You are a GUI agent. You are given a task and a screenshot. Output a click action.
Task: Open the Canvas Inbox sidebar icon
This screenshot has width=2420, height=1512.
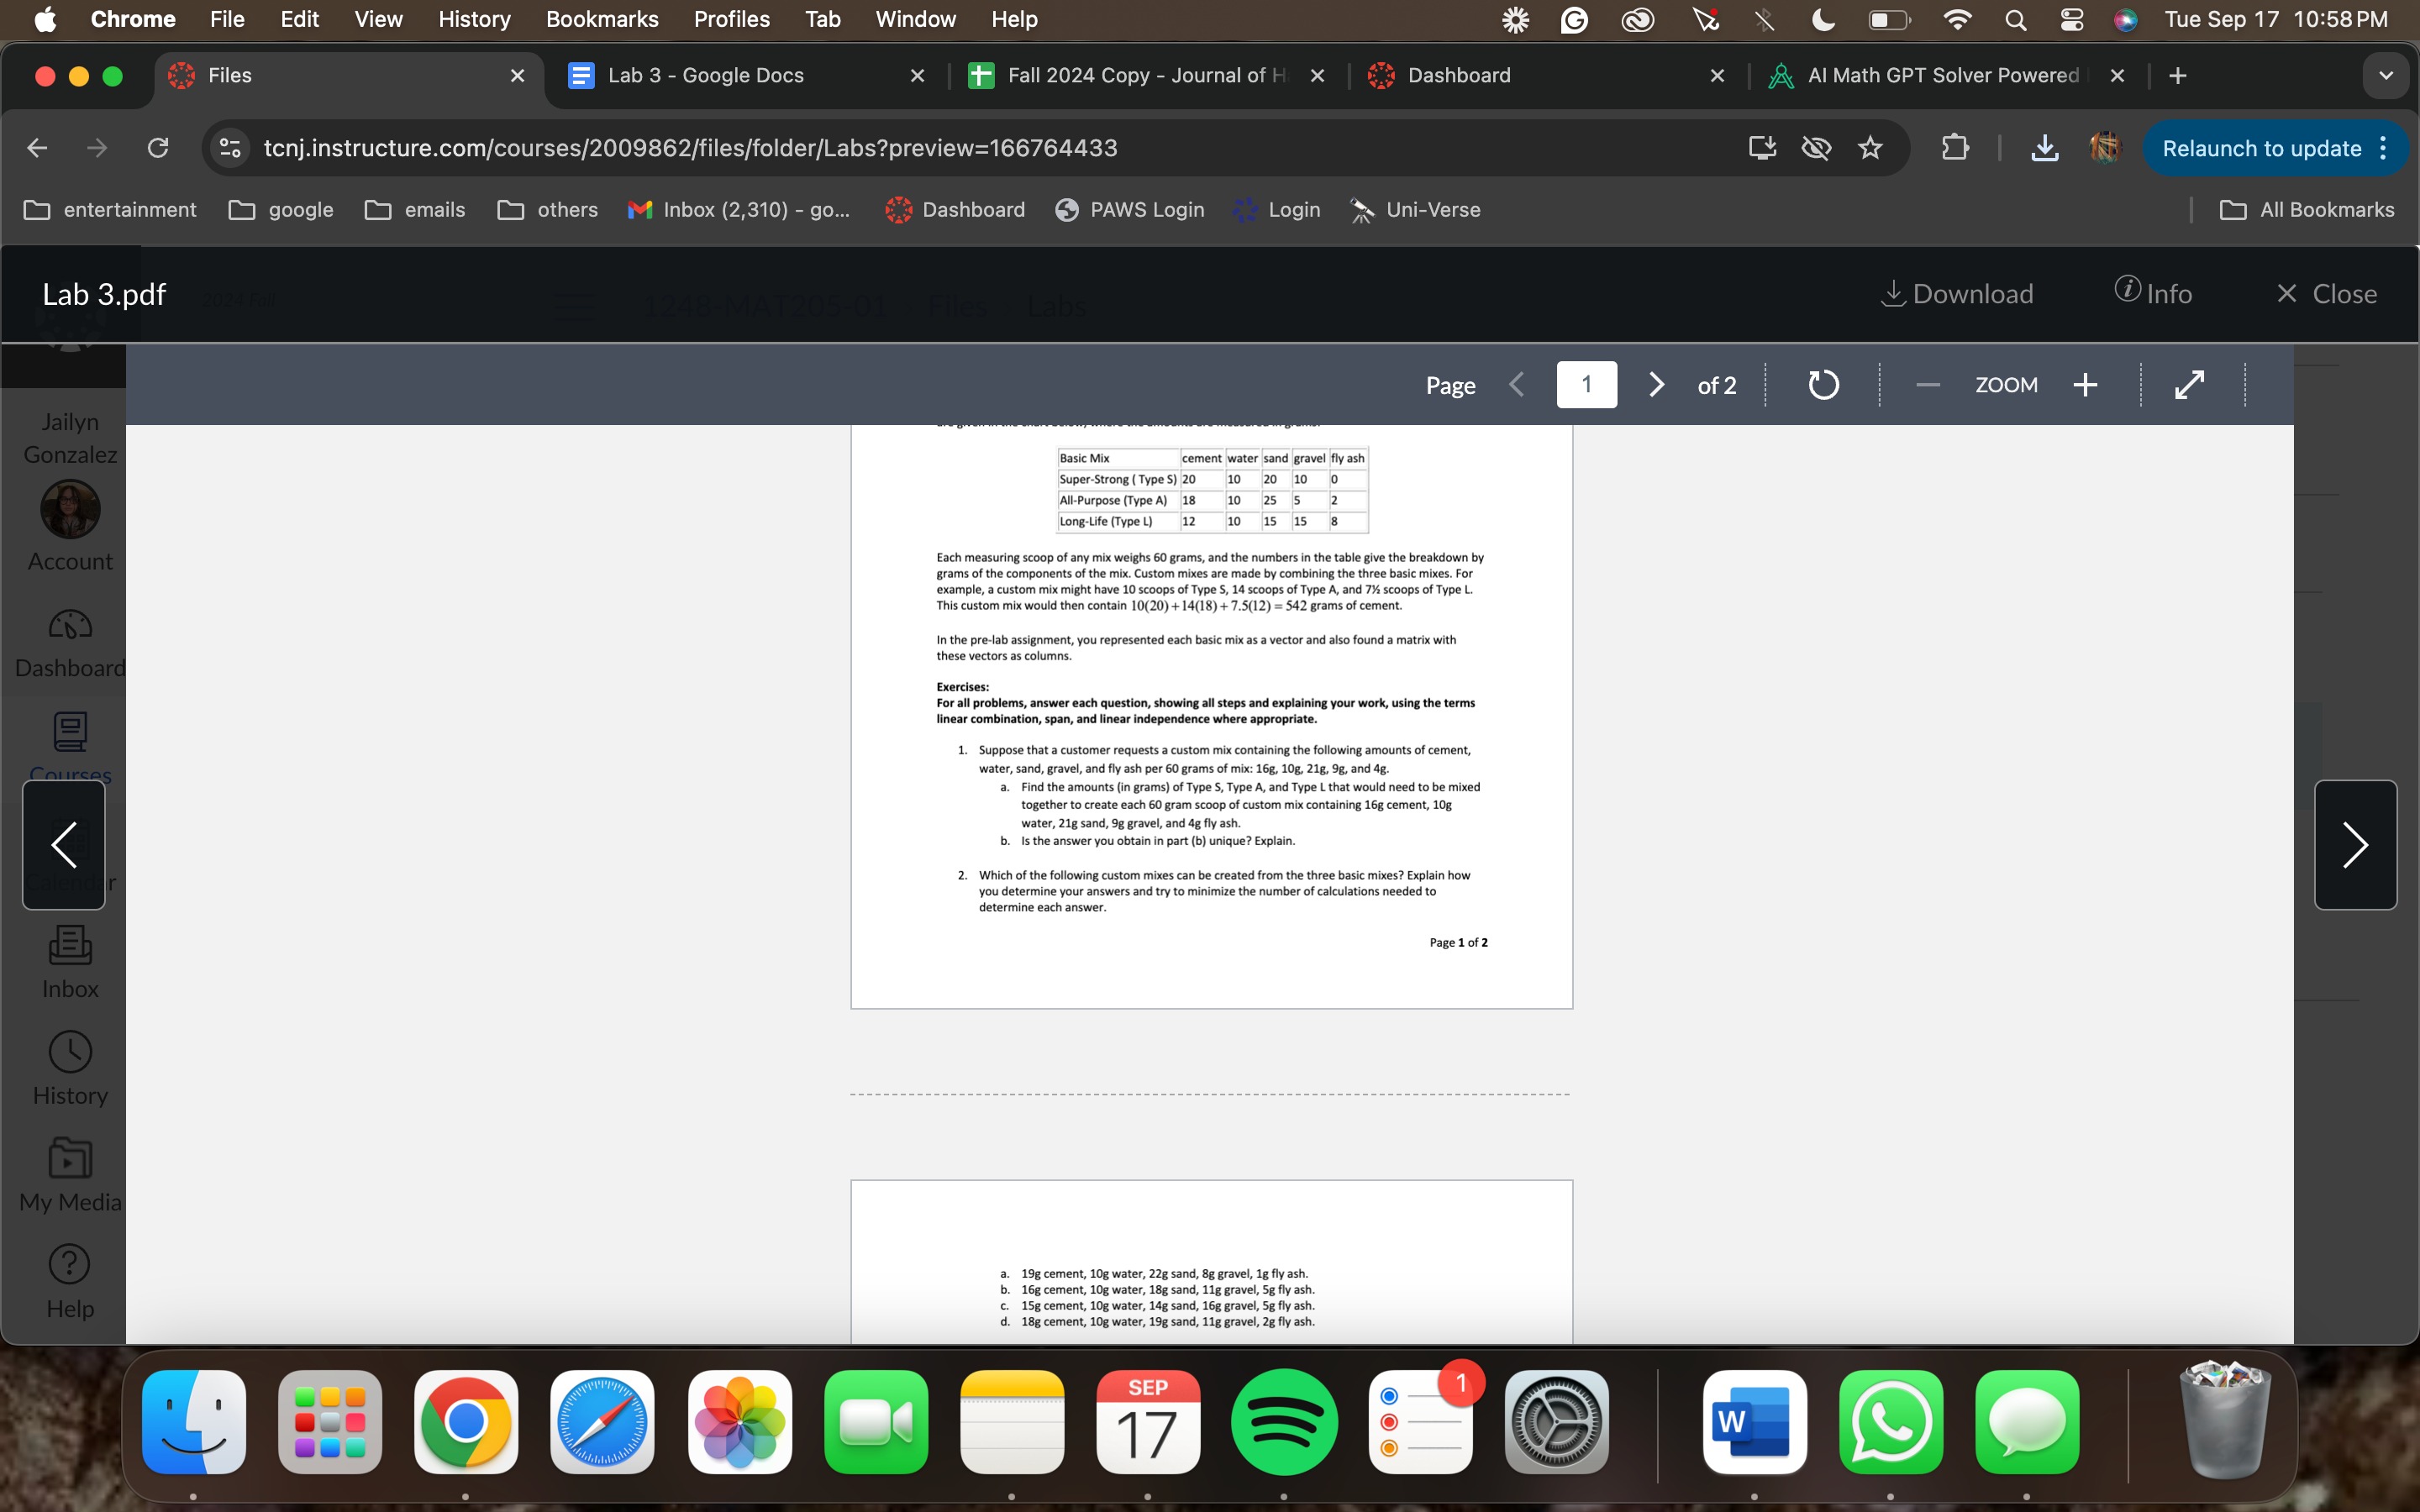[x=70, y=962]
